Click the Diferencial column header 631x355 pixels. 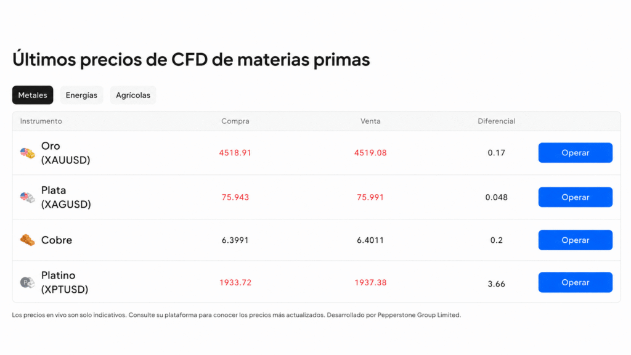click(x=496, y=121)
